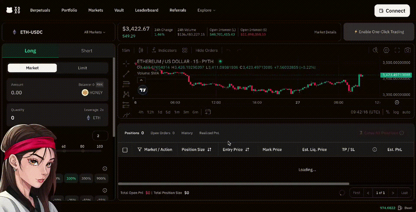Image resolution: width=416 pixels, height=212 pixels.
Task: Sort by the Entry Price arrows
Action: tap(247, 150)
